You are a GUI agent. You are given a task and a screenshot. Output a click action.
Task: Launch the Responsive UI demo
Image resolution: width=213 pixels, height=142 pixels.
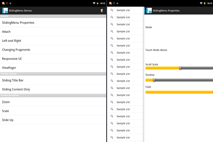12,59
